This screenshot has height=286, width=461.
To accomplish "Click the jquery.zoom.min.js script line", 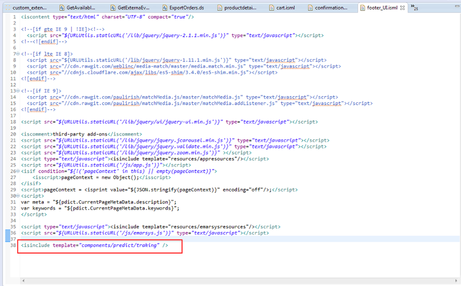I will 136,153.
